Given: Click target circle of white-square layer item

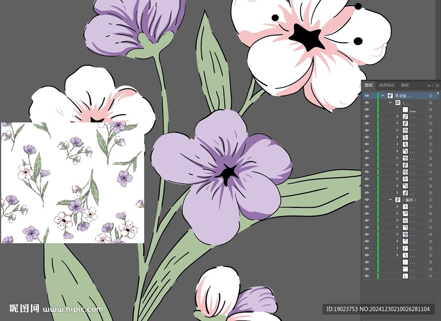Looking at the screenshot, I should (x=431, y=110).
